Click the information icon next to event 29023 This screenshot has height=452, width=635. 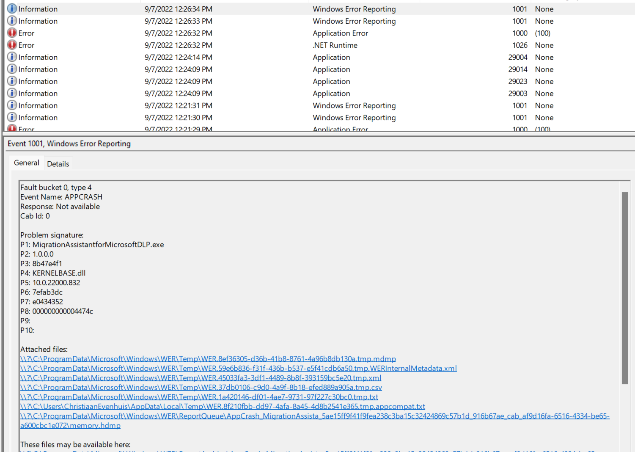pos(12,81)
